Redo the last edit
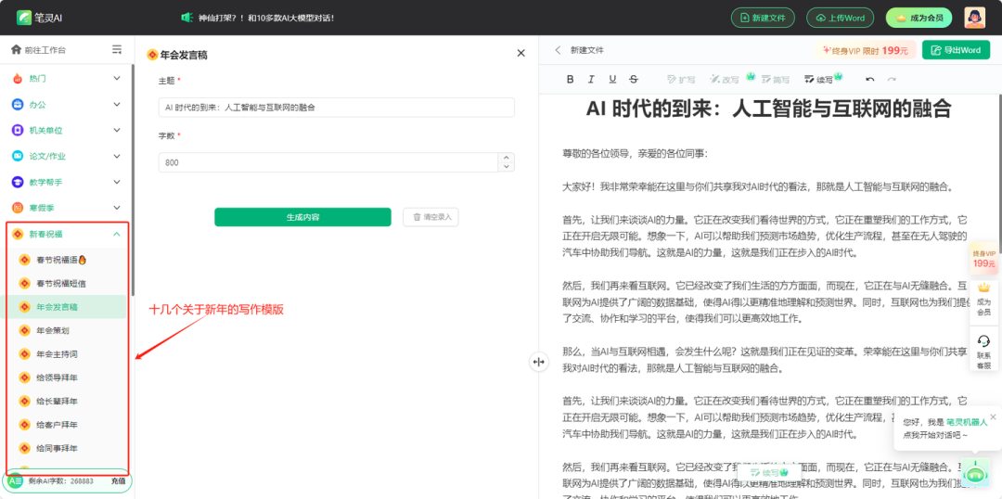Screen dimensions: 1002x499 click(x=892, y=79)
